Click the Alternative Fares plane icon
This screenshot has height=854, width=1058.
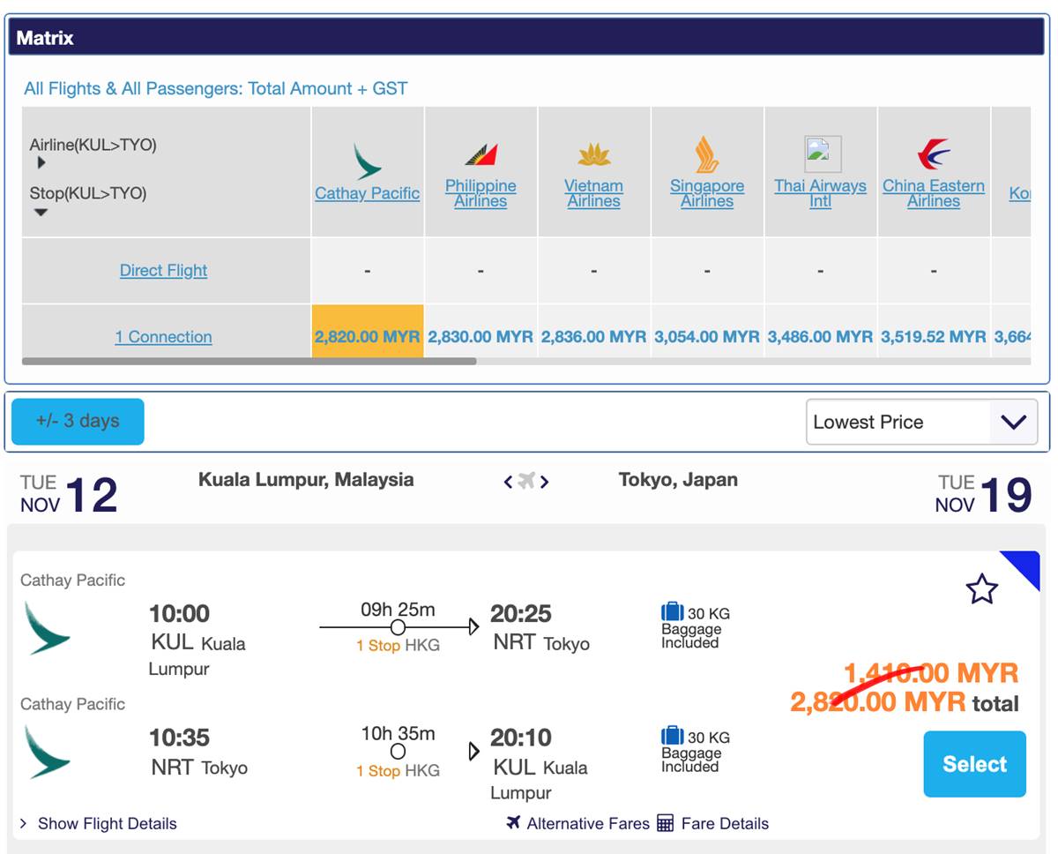(x=514, y=822)
